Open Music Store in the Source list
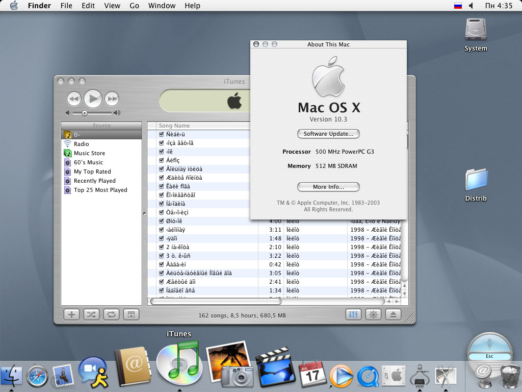Screen dimensions: 522x392 pos(101,153)
